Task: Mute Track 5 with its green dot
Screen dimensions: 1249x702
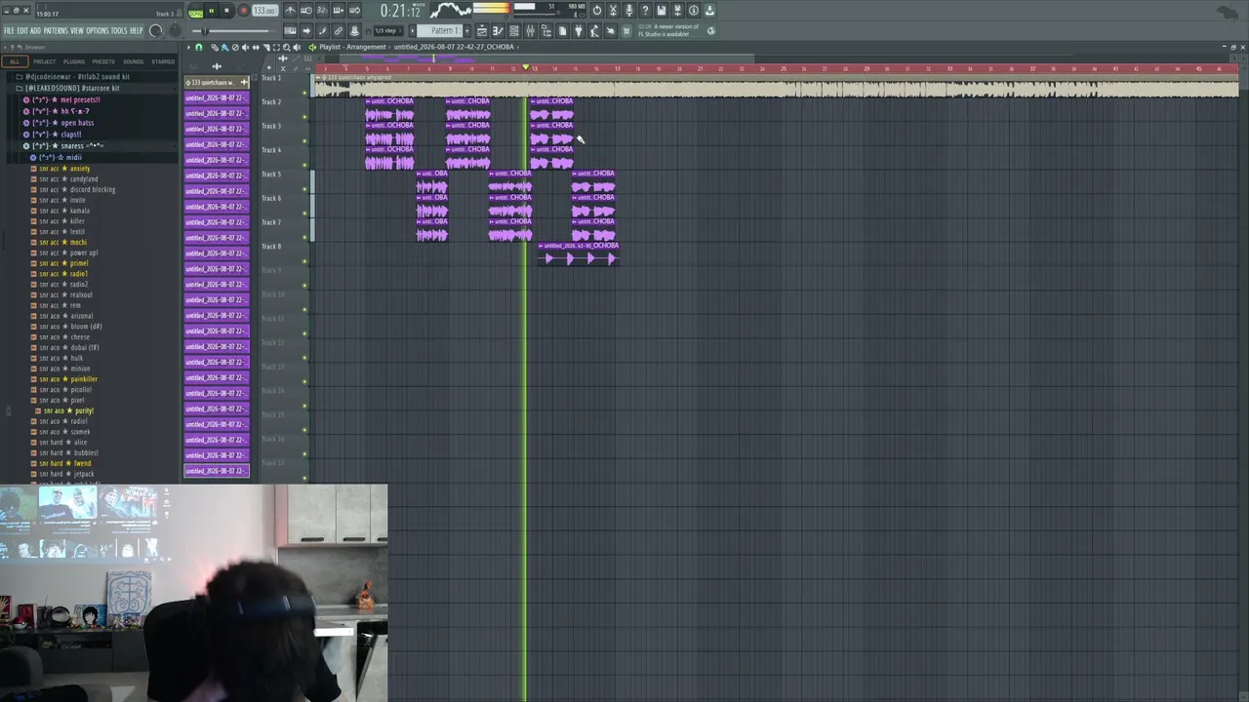Action: pos(304,190)
